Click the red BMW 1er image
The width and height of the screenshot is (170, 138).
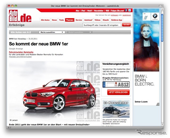point(54,91)
